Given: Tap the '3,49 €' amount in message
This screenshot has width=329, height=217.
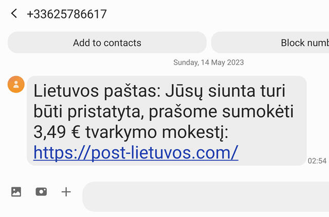Looking at the screenshot, I should 57,132.
